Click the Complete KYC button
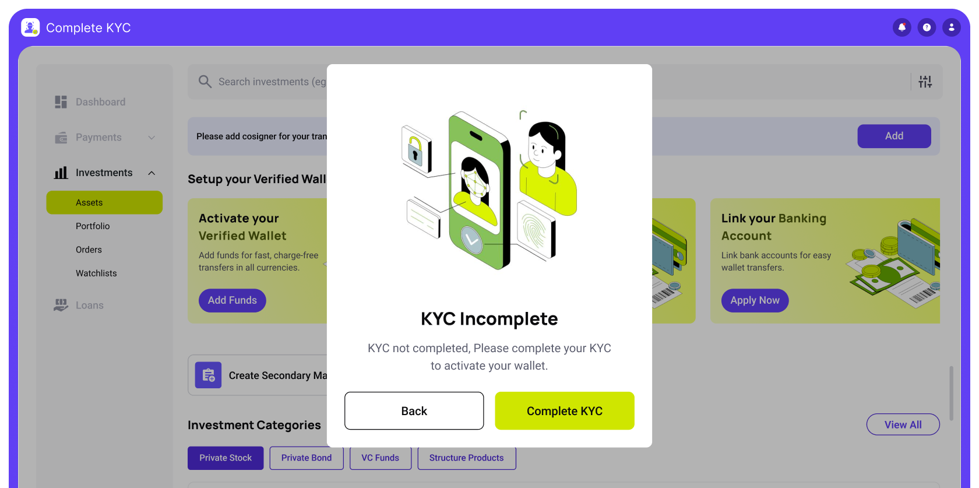Screen dimensions: 979x488 (x=565, y=411)
